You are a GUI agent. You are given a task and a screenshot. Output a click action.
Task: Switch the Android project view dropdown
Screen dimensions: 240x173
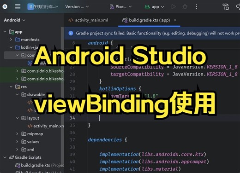[x=15, y=20]
